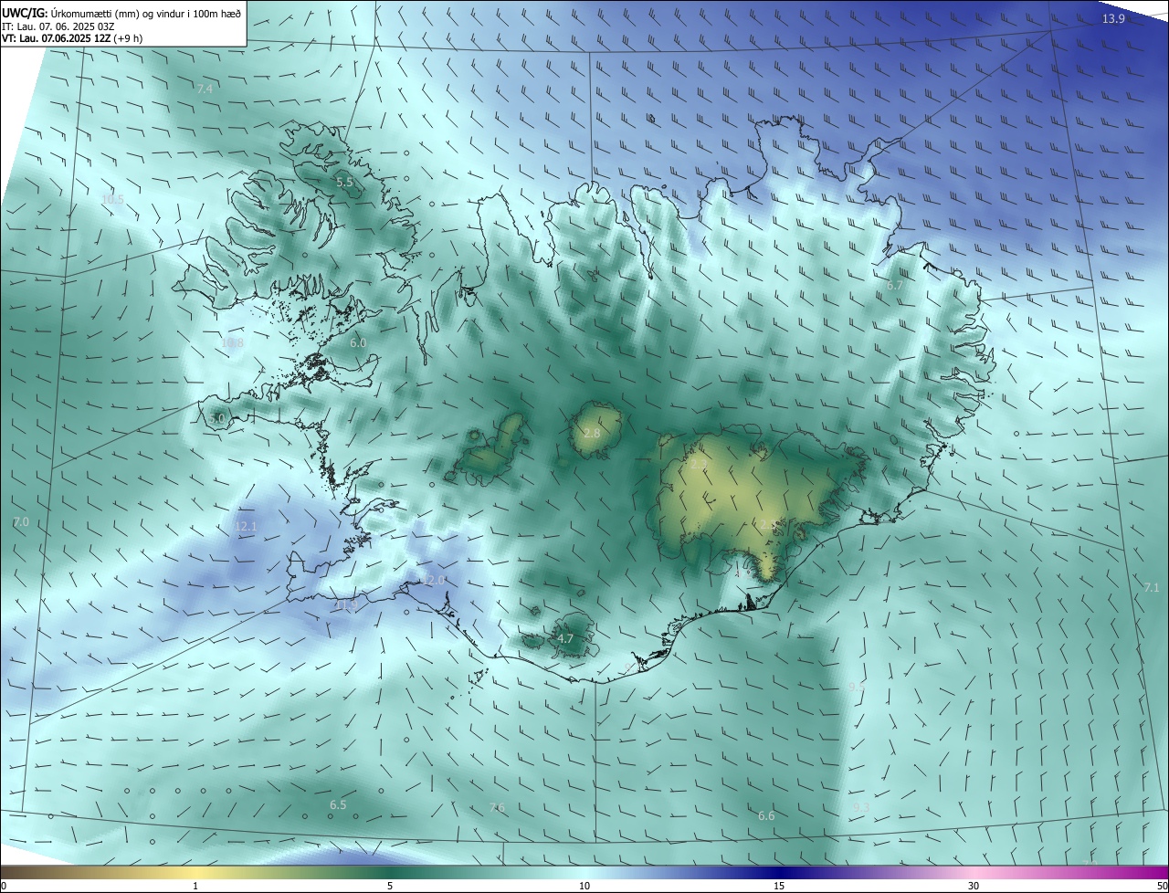Click the 7.4 value on the map
This screenshot has height=893, width=1169.
[x=205, y=89]
